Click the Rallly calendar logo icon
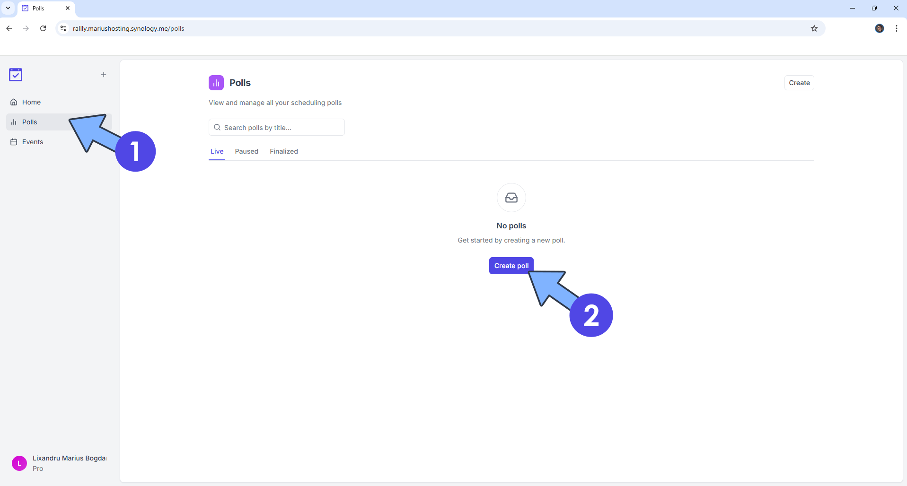907x486 pixels. [16, 75]
